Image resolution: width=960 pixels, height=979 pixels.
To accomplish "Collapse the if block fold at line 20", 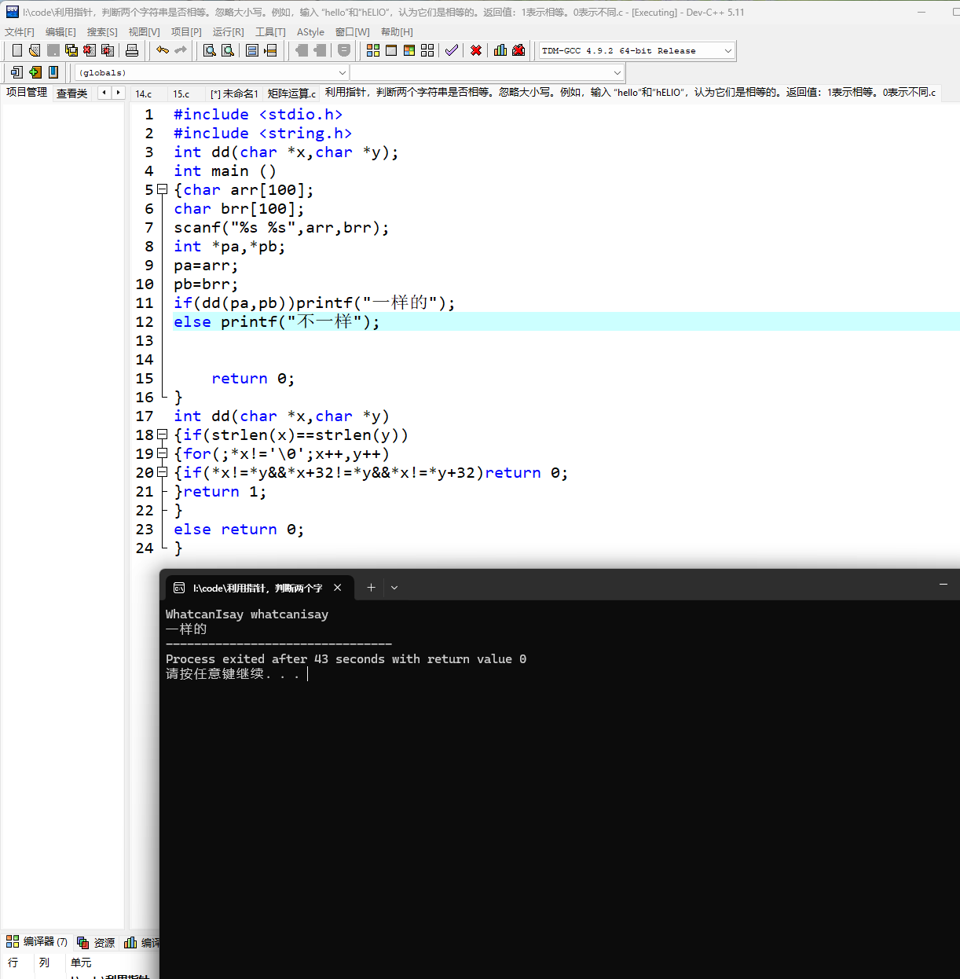I will pos(162,472).
